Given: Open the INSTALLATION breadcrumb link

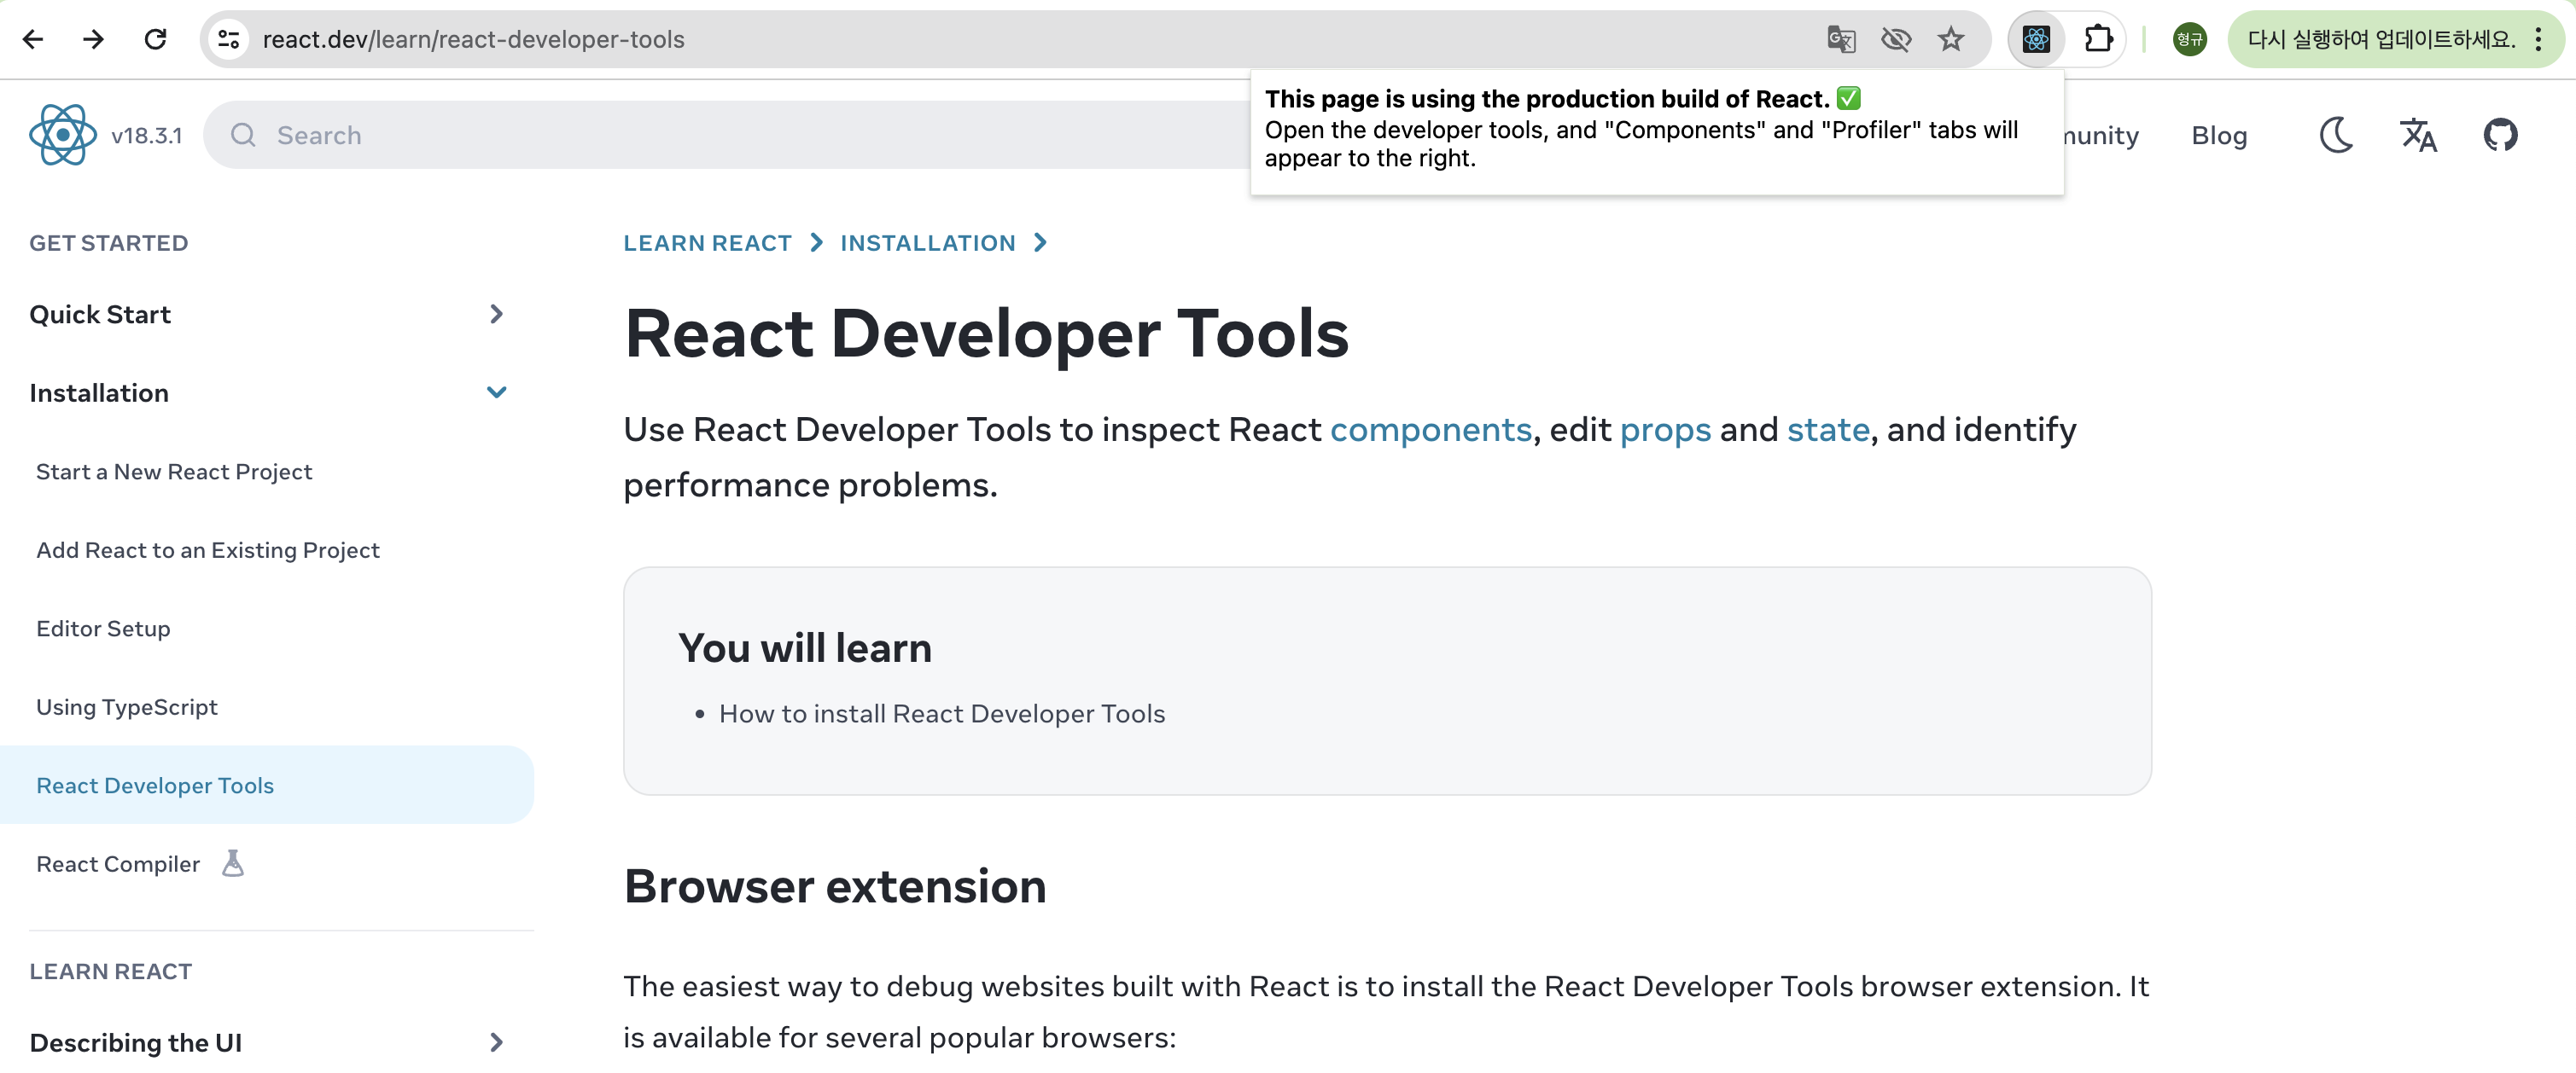Looking at the screenshot, I should point(927,243).
